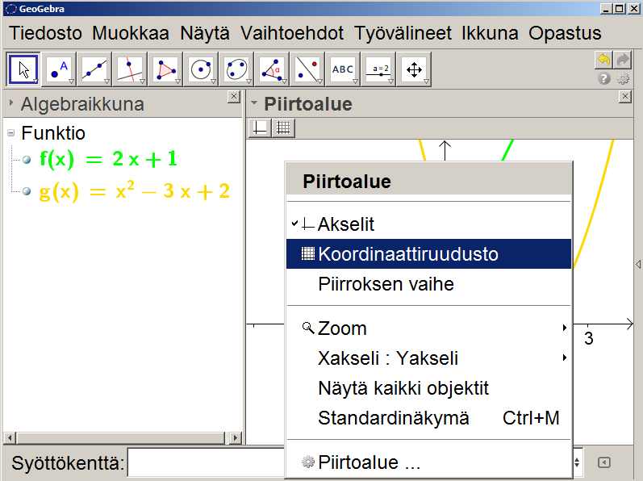Screen dimensions: 643x481
Task: Expand the Algebraikkuna style bar triangle
Action: tap(11, 103)
